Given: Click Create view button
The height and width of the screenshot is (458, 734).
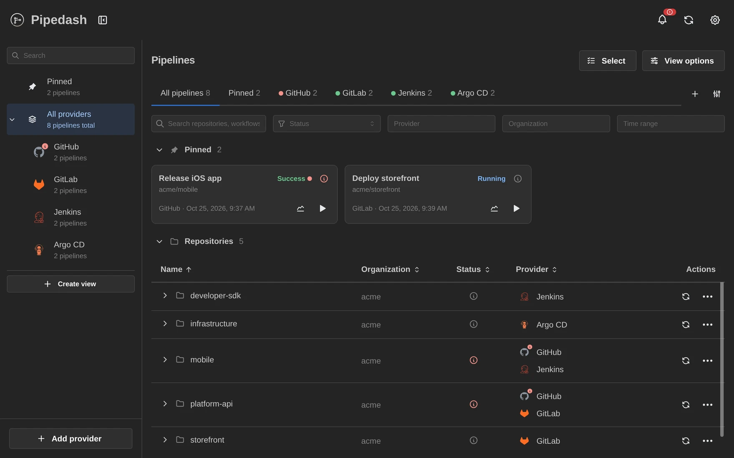Looking at the screenshot, I should 71,284.
